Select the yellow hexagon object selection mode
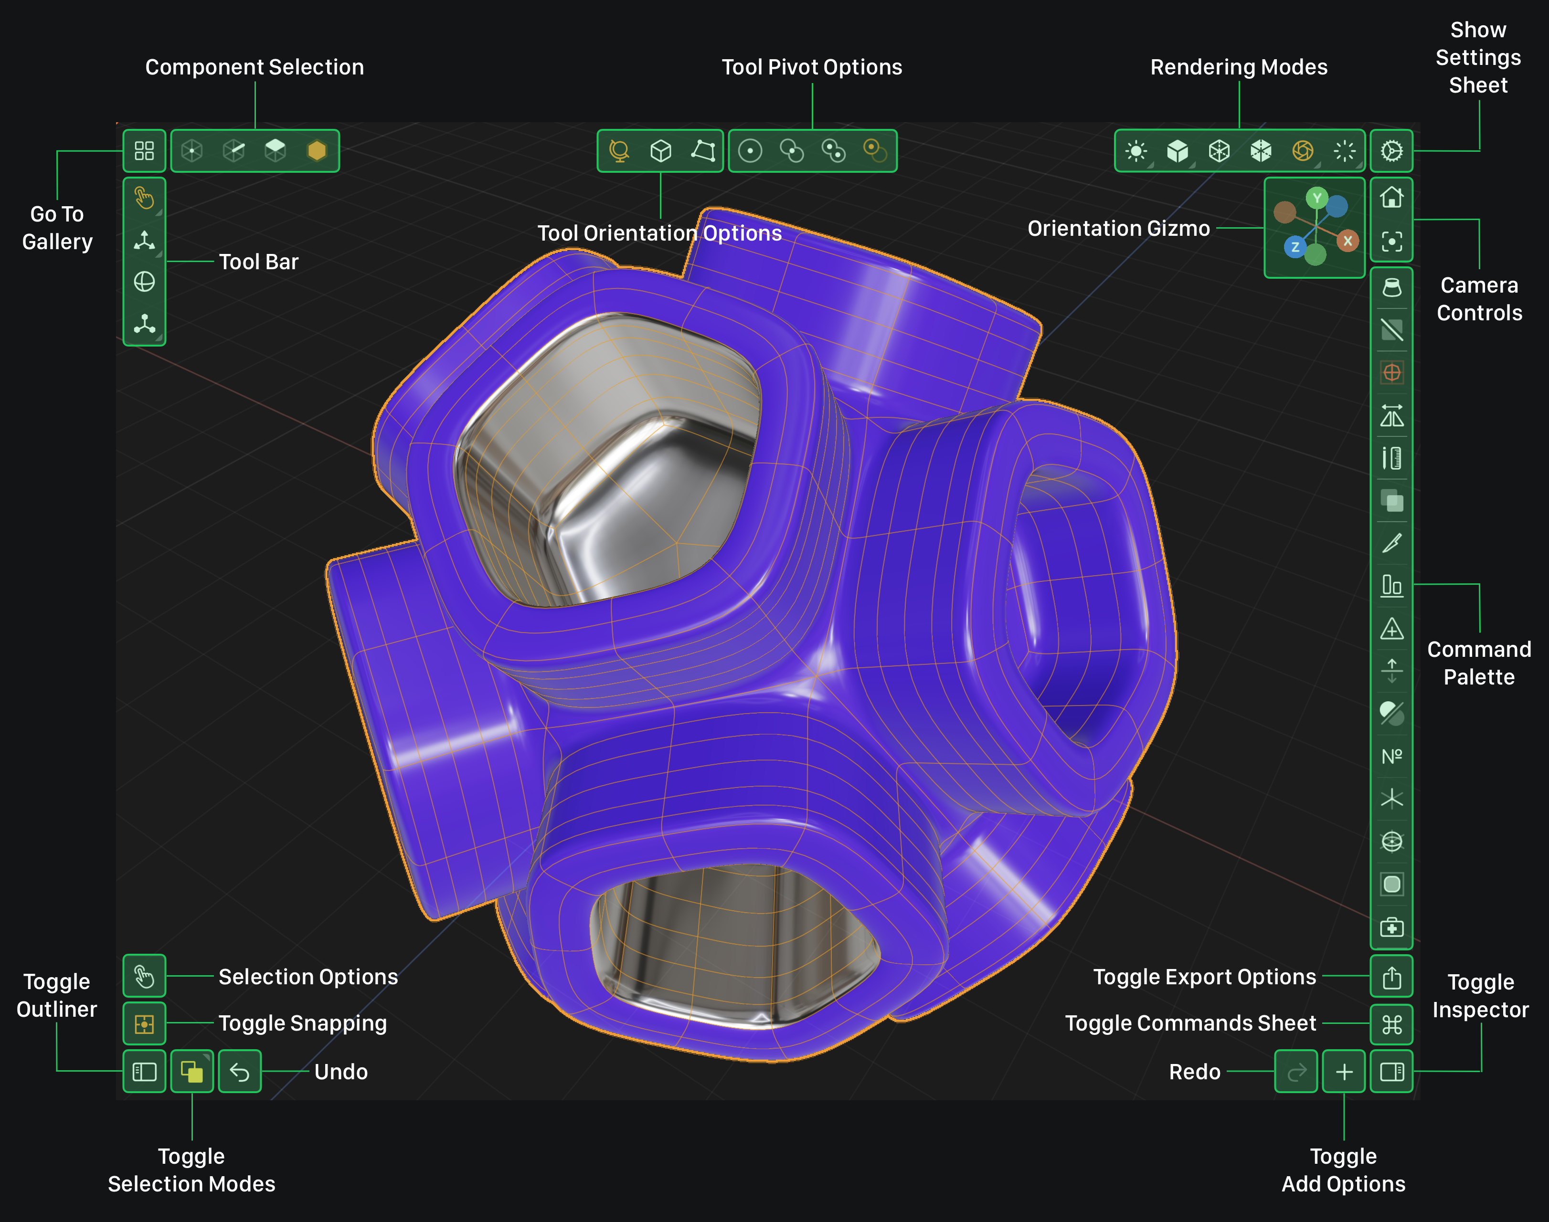This screenshot has width=1549, height=1222. point(317,151)
